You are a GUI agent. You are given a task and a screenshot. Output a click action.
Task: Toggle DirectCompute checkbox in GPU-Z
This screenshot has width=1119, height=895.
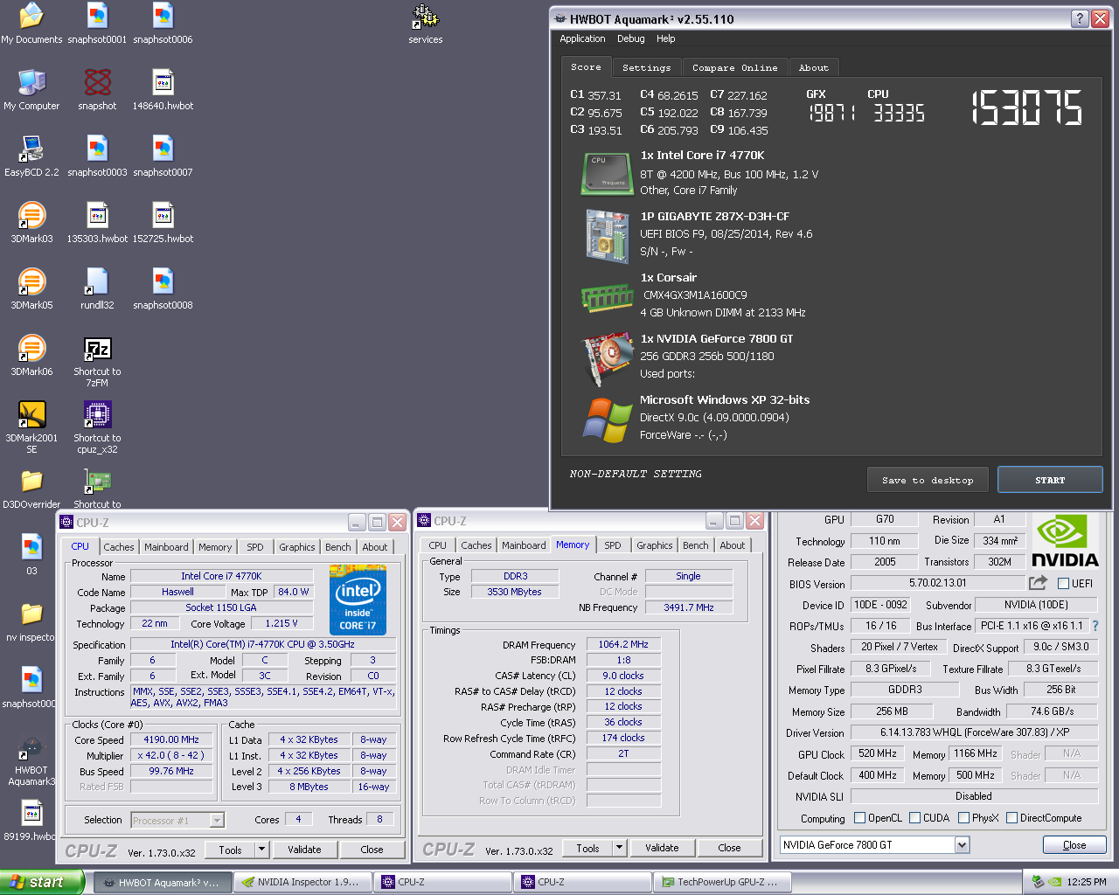pyautogui.click(x=1011, y=818)
